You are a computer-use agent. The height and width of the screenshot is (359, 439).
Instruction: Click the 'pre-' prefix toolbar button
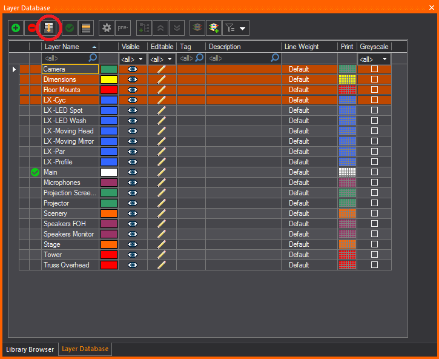tap(123, 28)
